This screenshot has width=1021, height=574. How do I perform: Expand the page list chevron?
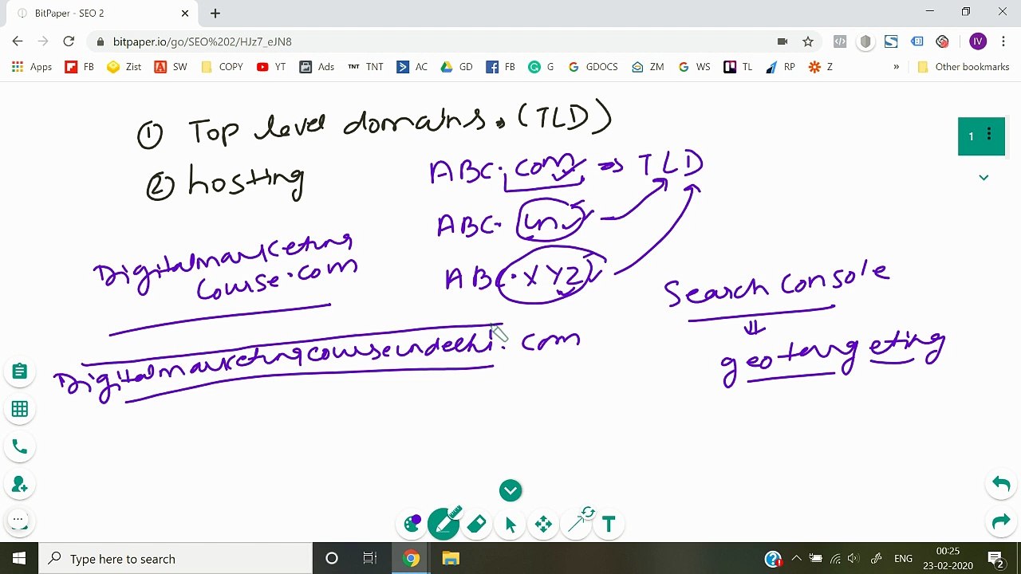[984, 178]
